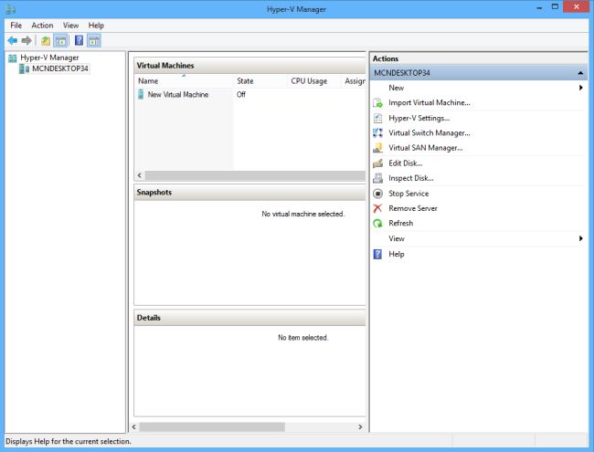Click the green Refresh icon

377,224
